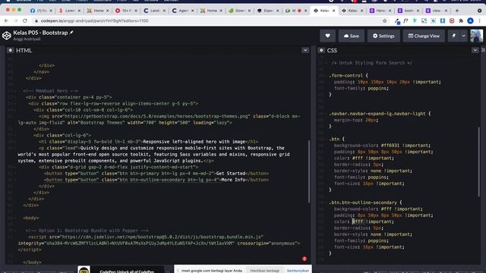486x273 pixels.
Task: Click the CodePen PRO promo banner
Action: (121, 270)
